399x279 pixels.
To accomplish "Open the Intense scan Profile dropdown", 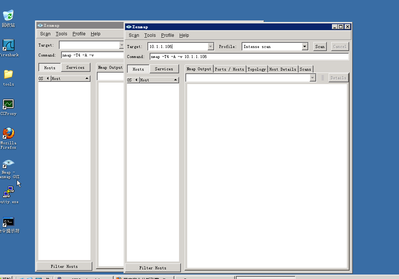I will click(x=275, y=46).
